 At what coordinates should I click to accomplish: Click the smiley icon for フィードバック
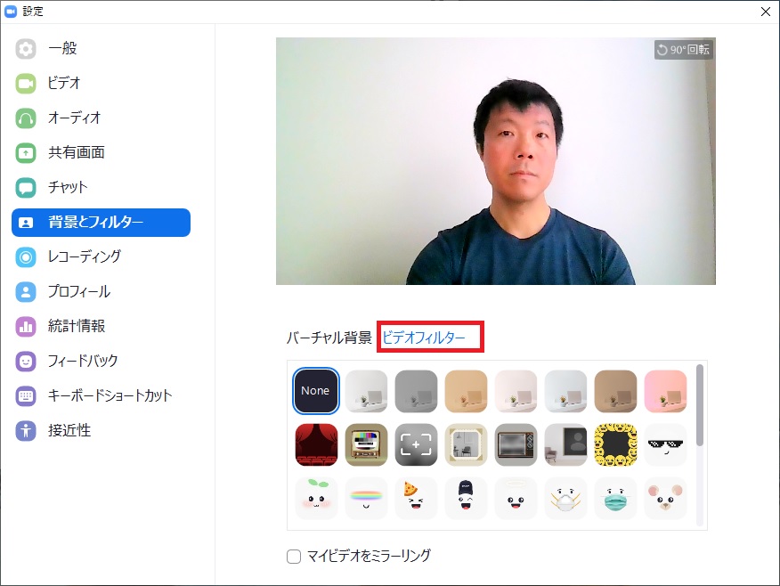click(26, 362)
